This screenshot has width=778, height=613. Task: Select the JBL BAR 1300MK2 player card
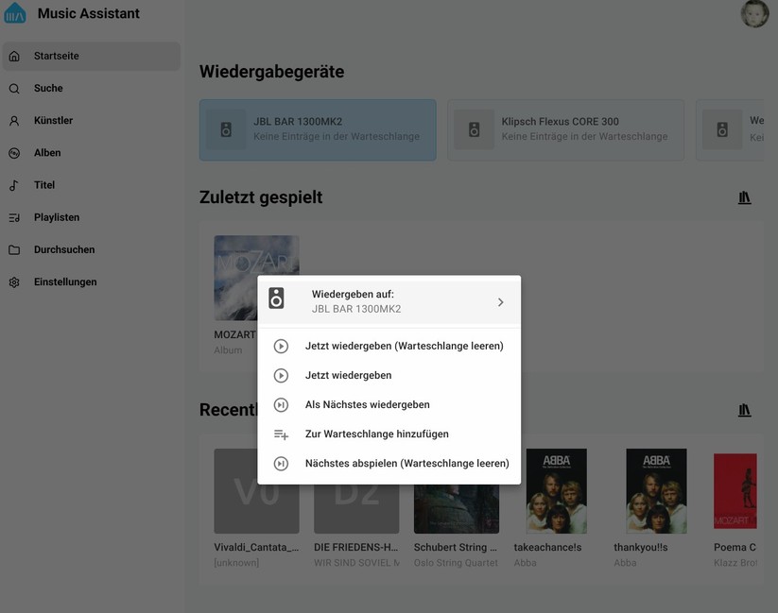(x=317, y=128)
